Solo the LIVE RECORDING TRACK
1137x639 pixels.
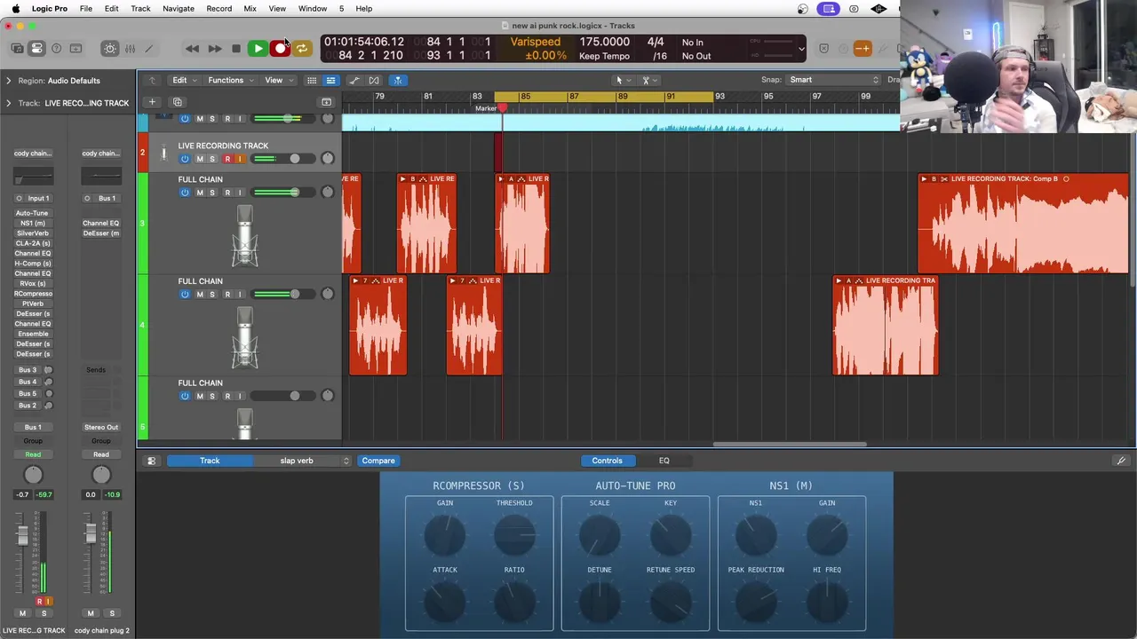click(x=212, y=159)
